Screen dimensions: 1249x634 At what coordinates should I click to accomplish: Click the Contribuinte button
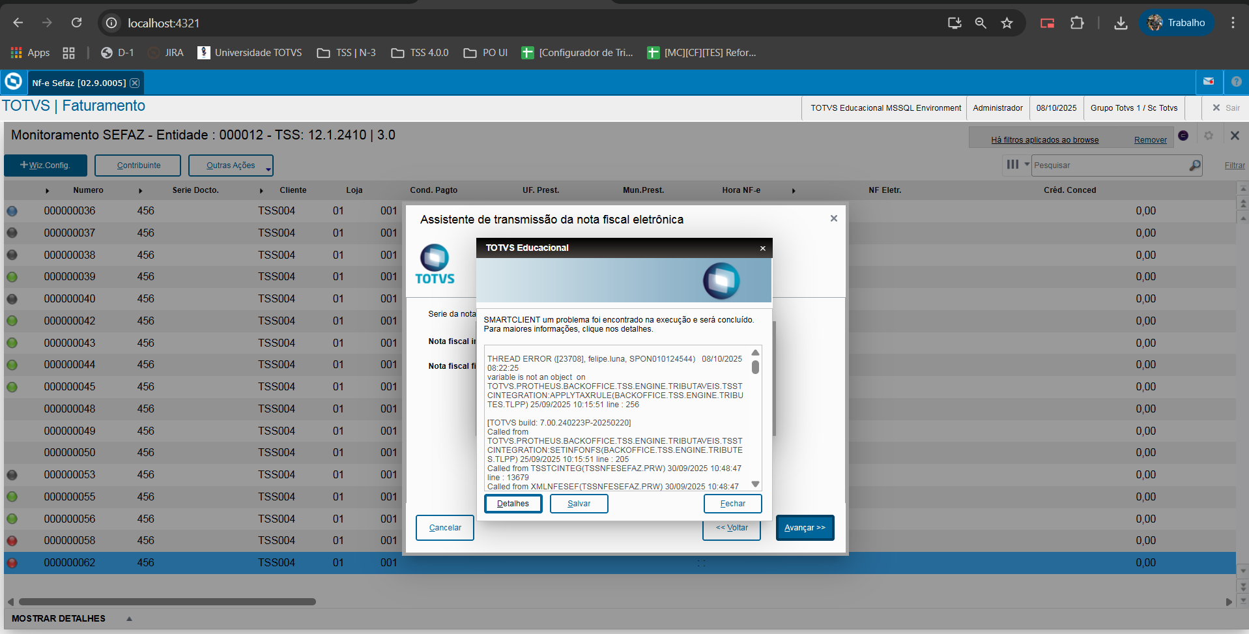point(137,166)
